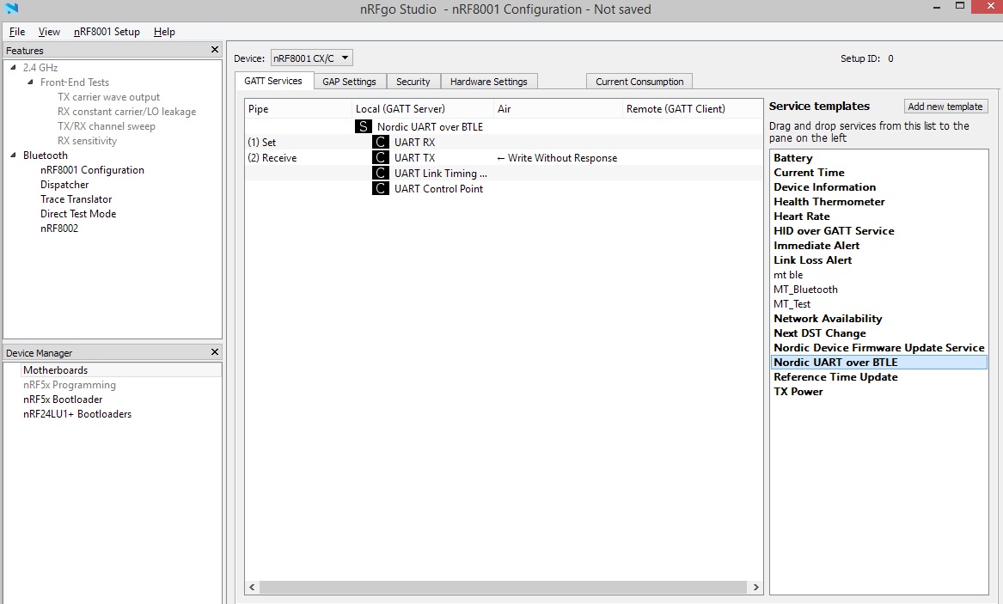Open the File menu
This screenshot has height=604, width=1003.
pos(17,31)
